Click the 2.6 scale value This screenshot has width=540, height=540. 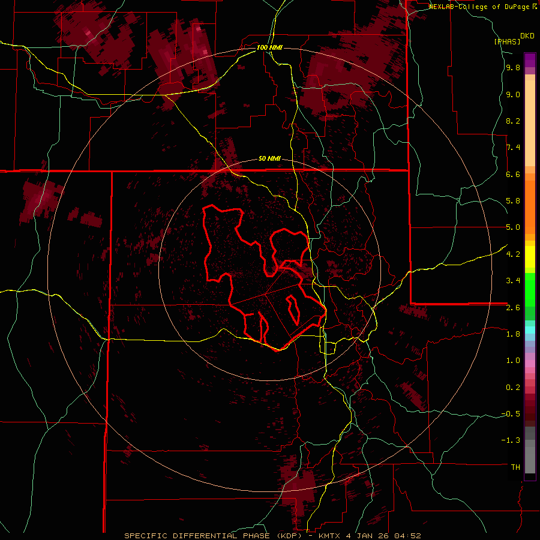513,307
